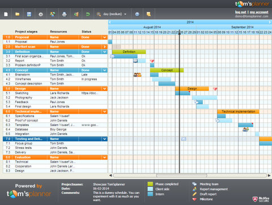272x205 pixels.
Task: Expand the 2.0 Market scan group arrow
Action: coord(105,46)
